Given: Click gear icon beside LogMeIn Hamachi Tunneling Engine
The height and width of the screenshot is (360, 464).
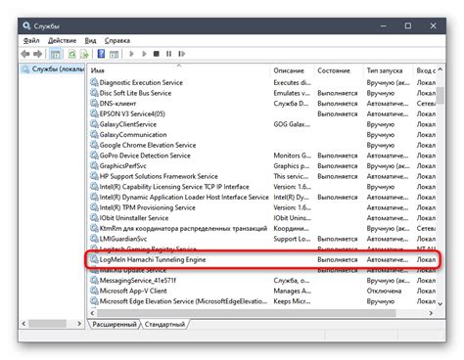Looking at the screenshot, I should [x=94, y=259].
